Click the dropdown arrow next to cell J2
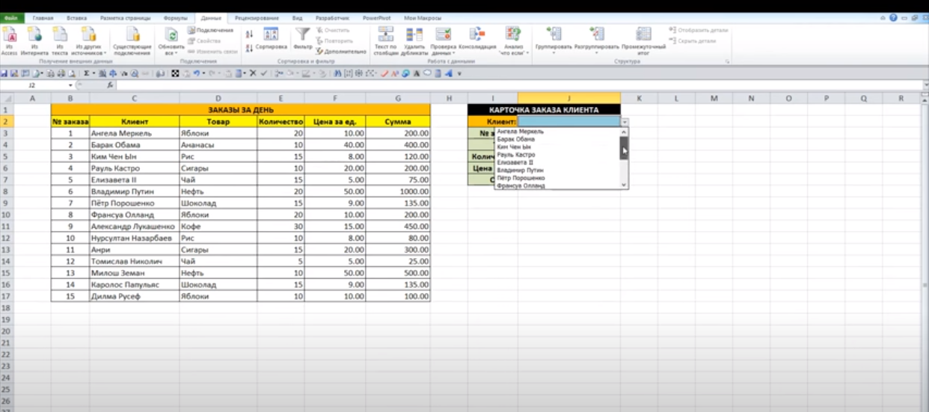This screenshot has width=929, height=412. (x=625, y=121)
